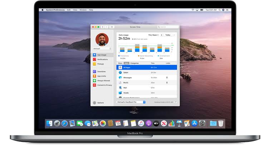
Task: Open Safari from the Dock
Action: point(65,123)
